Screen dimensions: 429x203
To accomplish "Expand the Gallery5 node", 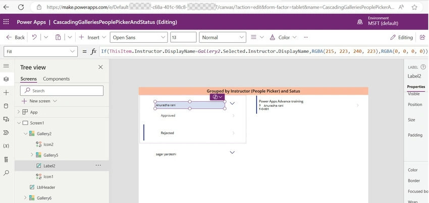I will pos(32,155).
